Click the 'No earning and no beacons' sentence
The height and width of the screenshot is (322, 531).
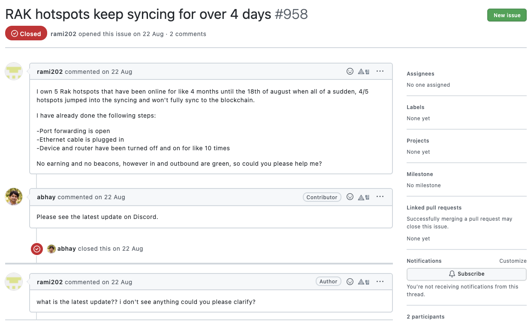(x=179, y=164)
